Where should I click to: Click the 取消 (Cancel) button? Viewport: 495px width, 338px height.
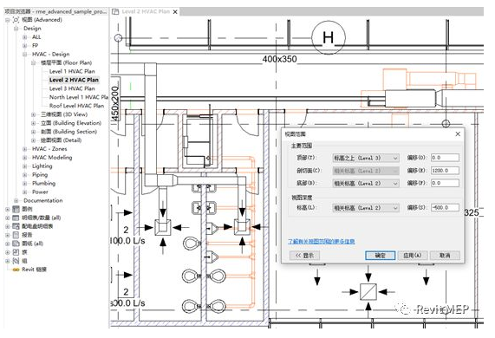(x=445, y=256)
